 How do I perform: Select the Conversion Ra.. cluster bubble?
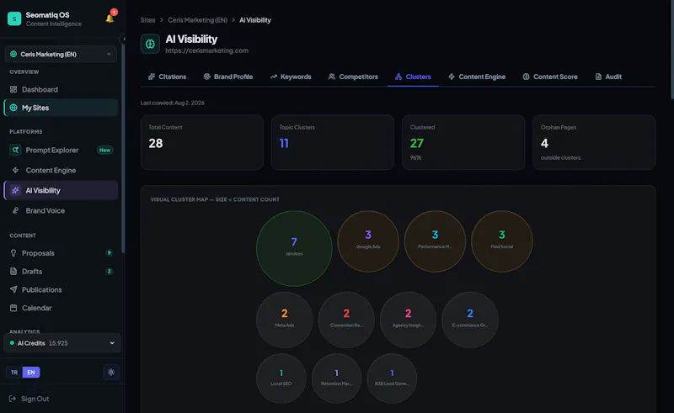point(346,320)
